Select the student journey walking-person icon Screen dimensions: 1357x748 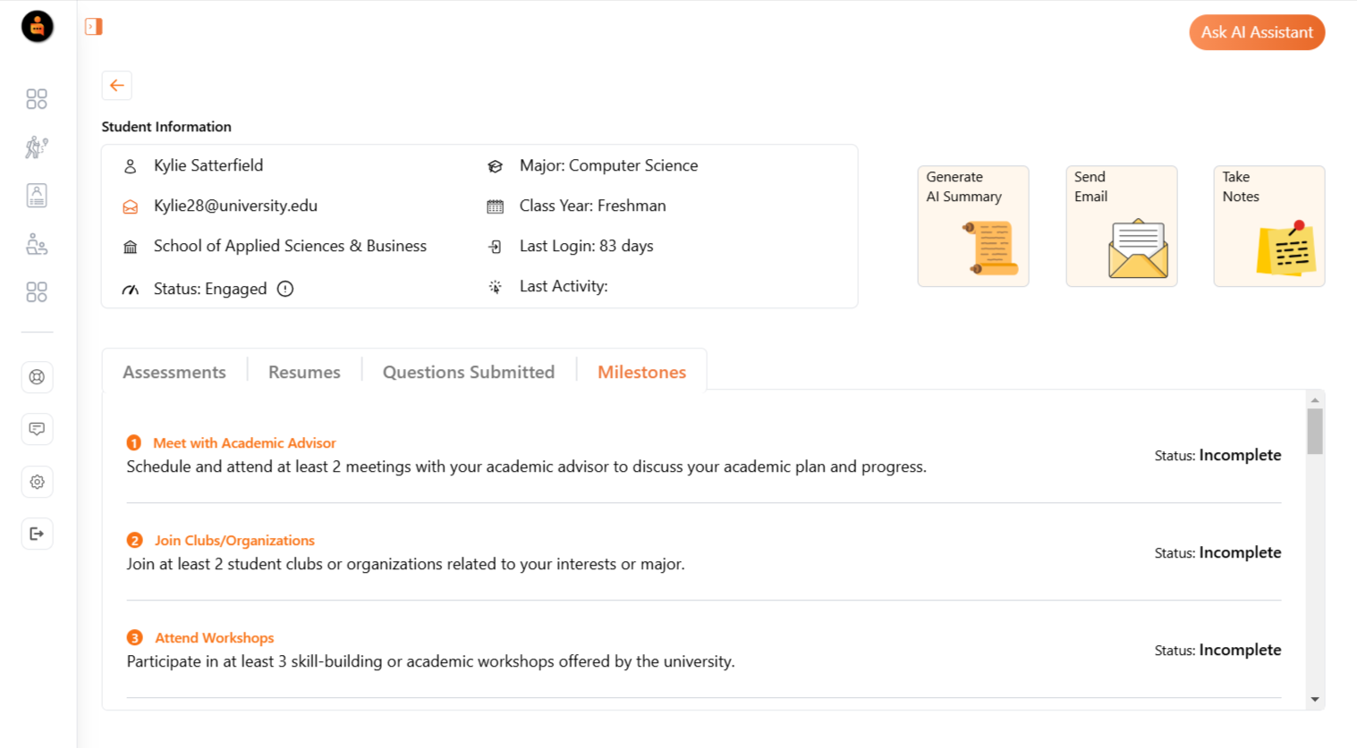37,147
